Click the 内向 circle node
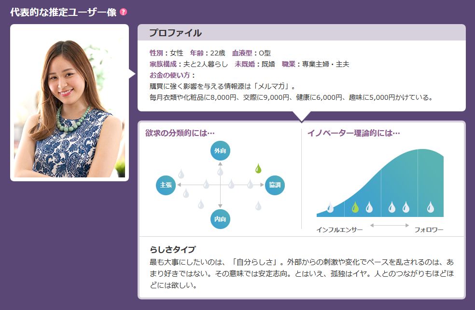This screenshot has width=475, height=310. 220,219
